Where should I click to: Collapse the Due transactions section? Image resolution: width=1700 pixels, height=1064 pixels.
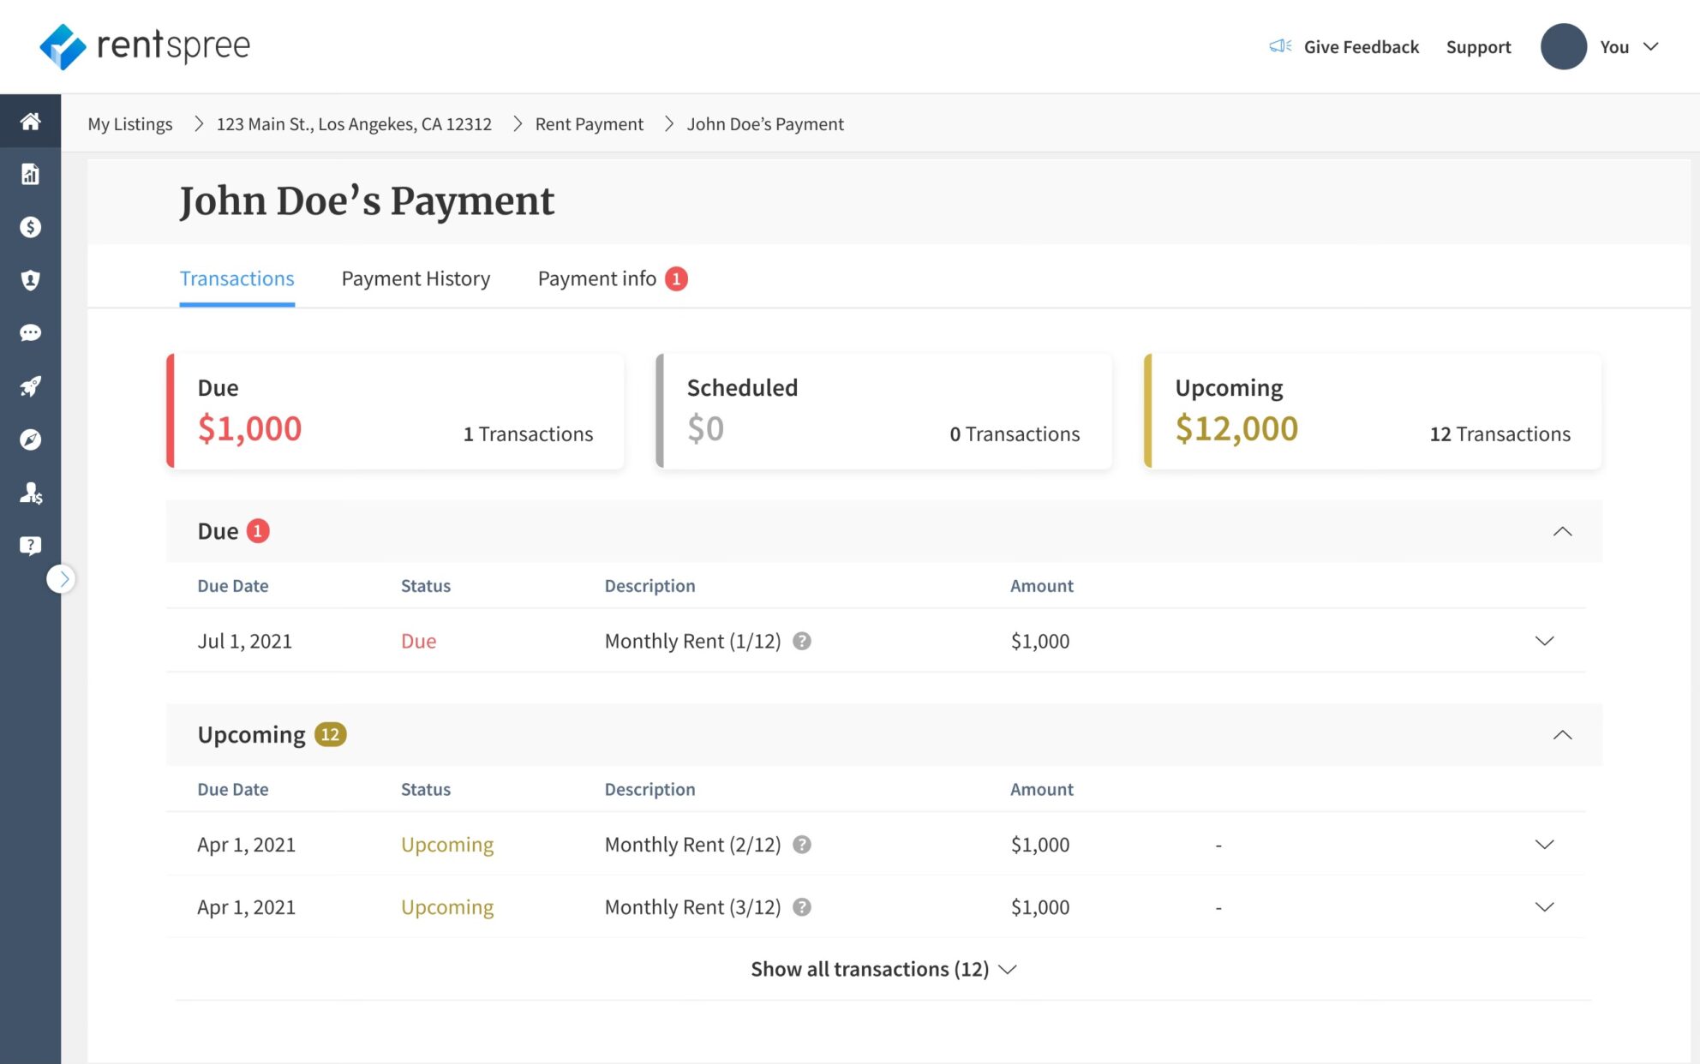coord(1564,531)
